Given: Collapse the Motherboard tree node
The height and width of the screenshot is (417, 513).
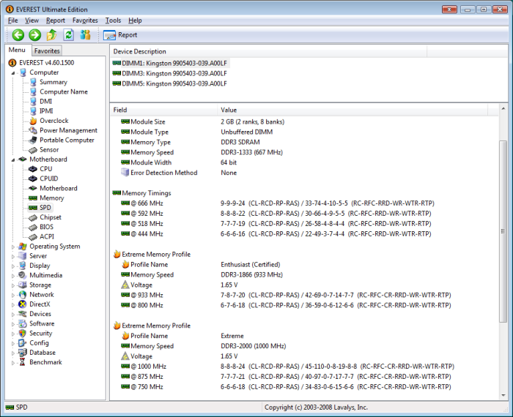Looking at the screenshot, I should point(13,159).
